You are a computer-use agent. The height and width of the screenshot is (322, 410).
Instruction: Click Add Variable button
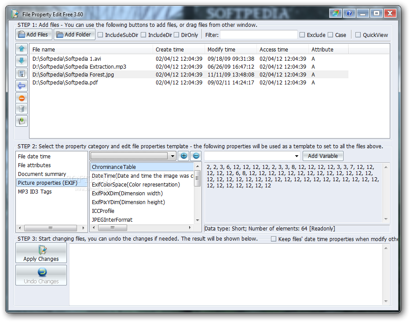pyautogui.click(x=322, y=156)
